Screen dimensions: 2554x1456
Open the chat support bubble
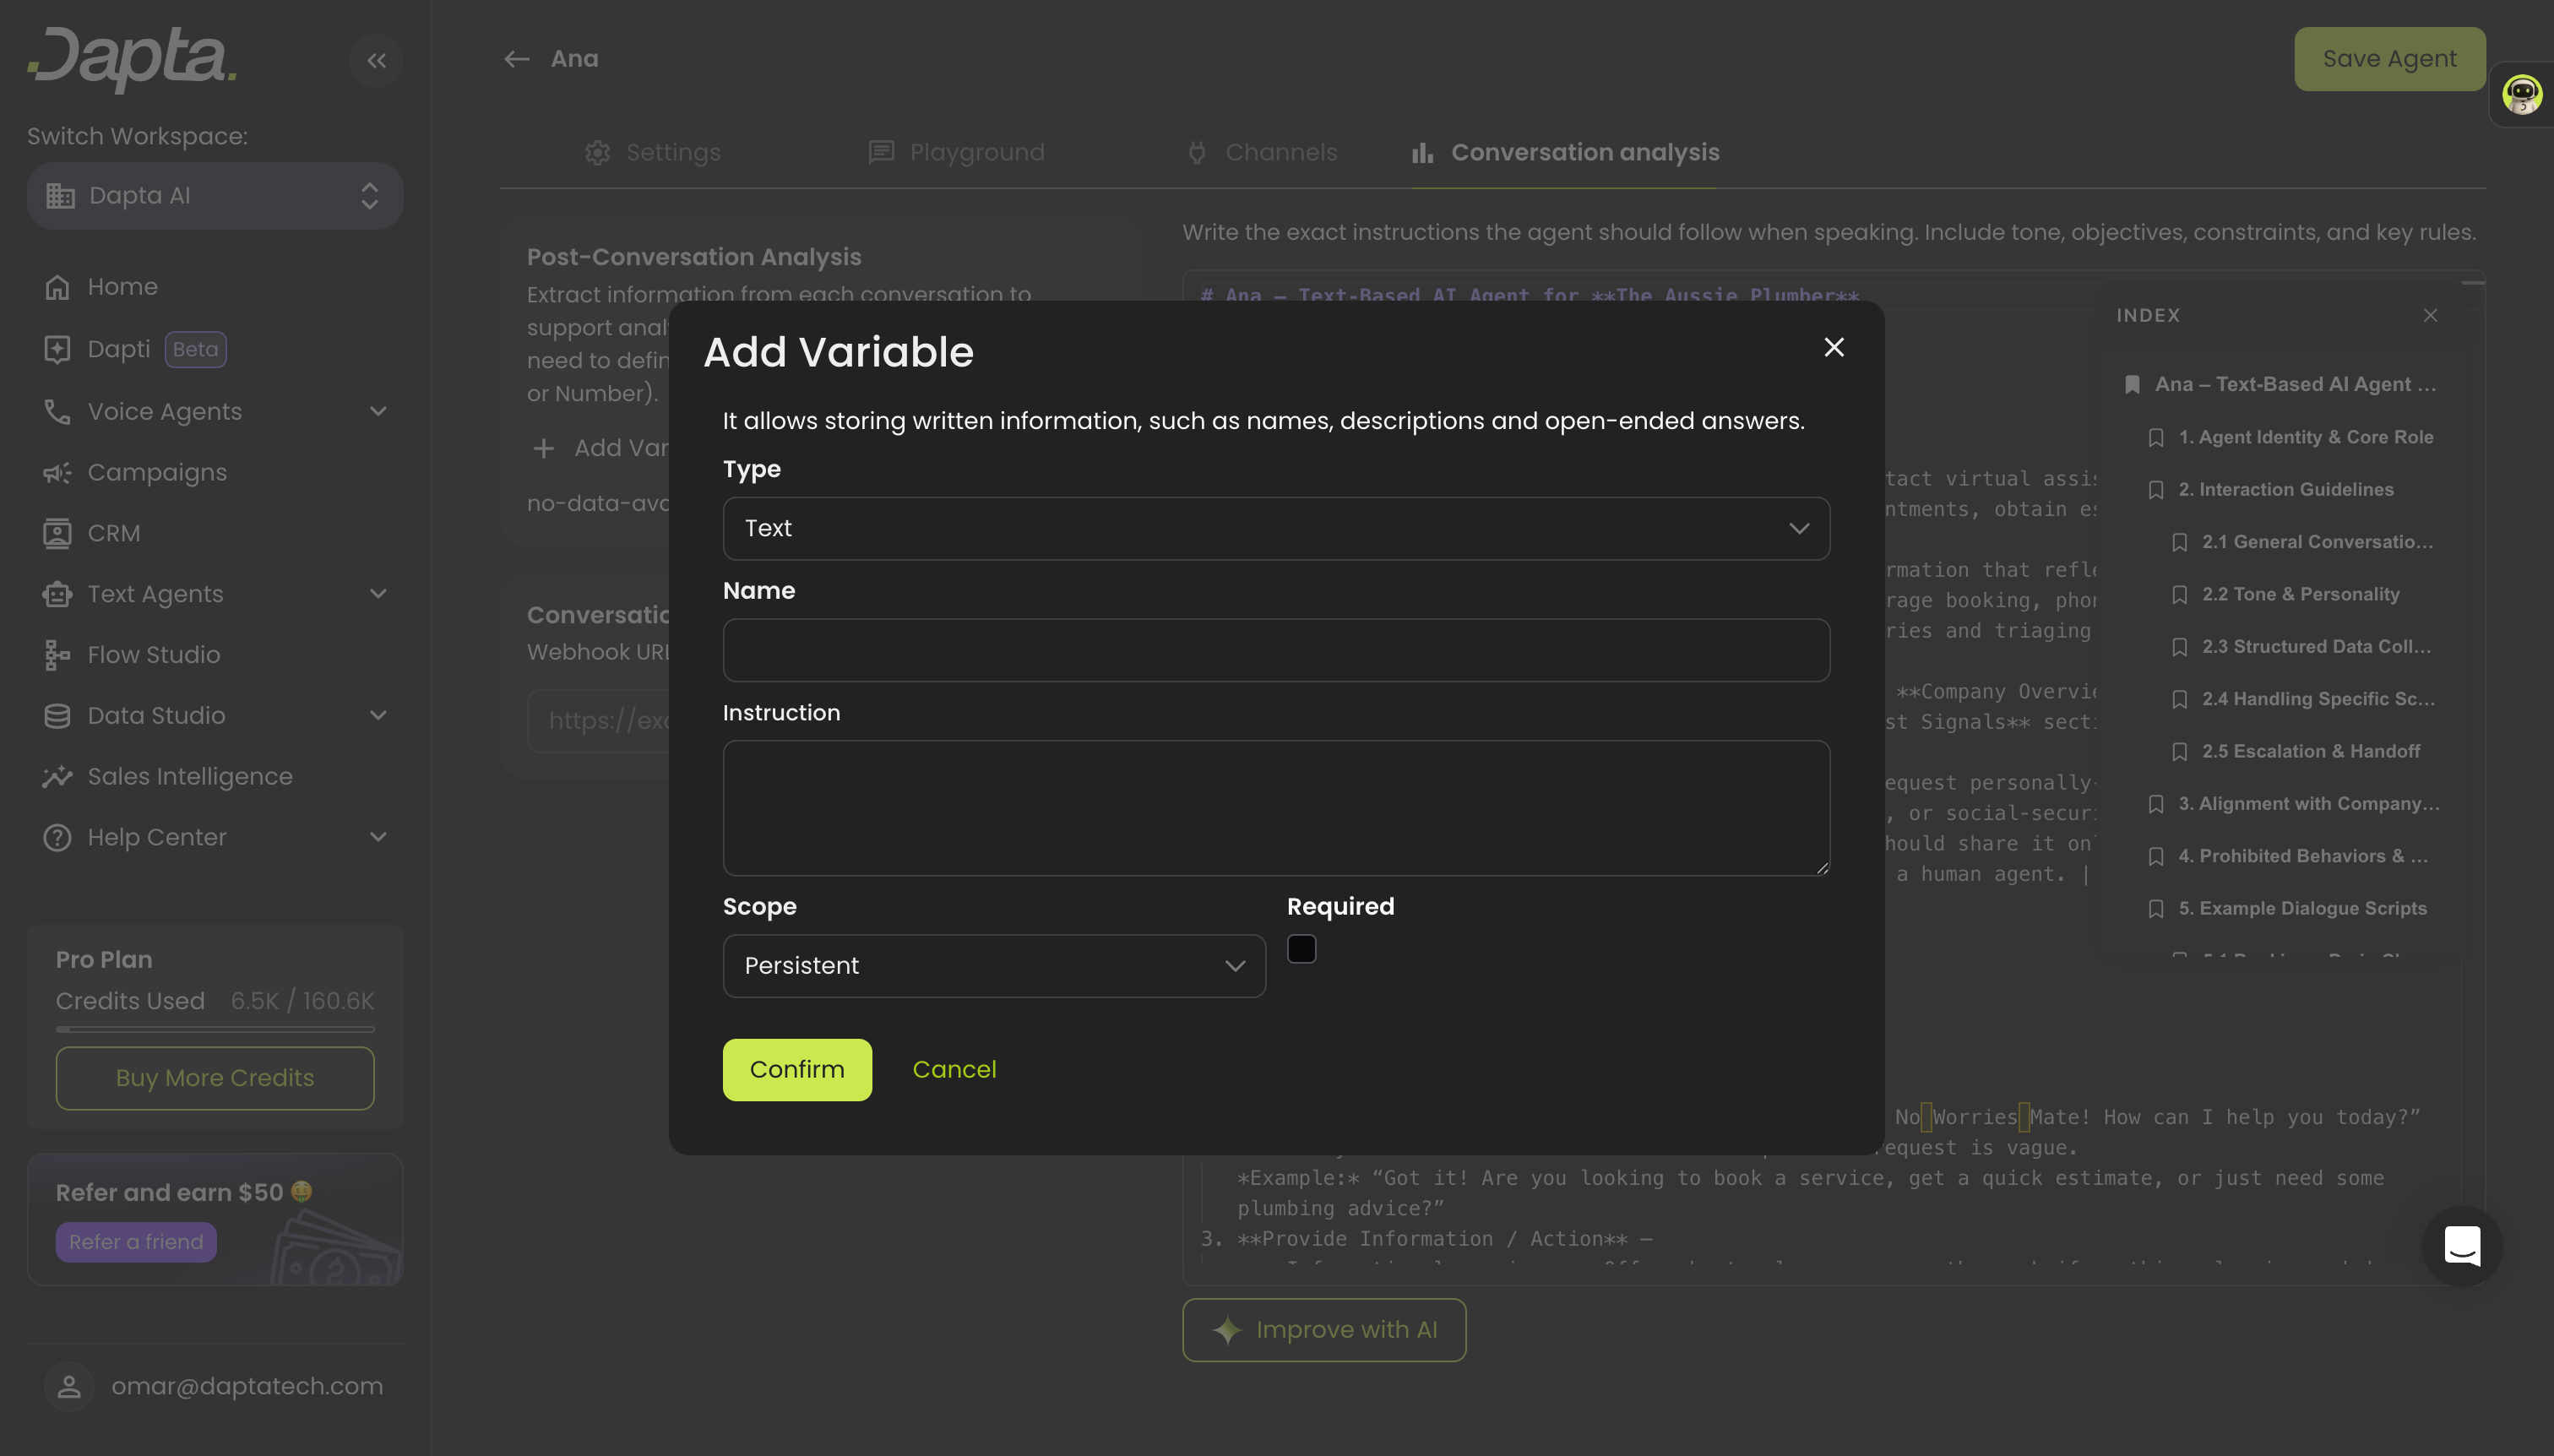click(x=2462, y=1246)
